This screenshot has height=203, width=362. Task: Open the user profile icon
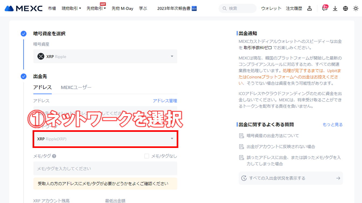(x=309, y=8)
